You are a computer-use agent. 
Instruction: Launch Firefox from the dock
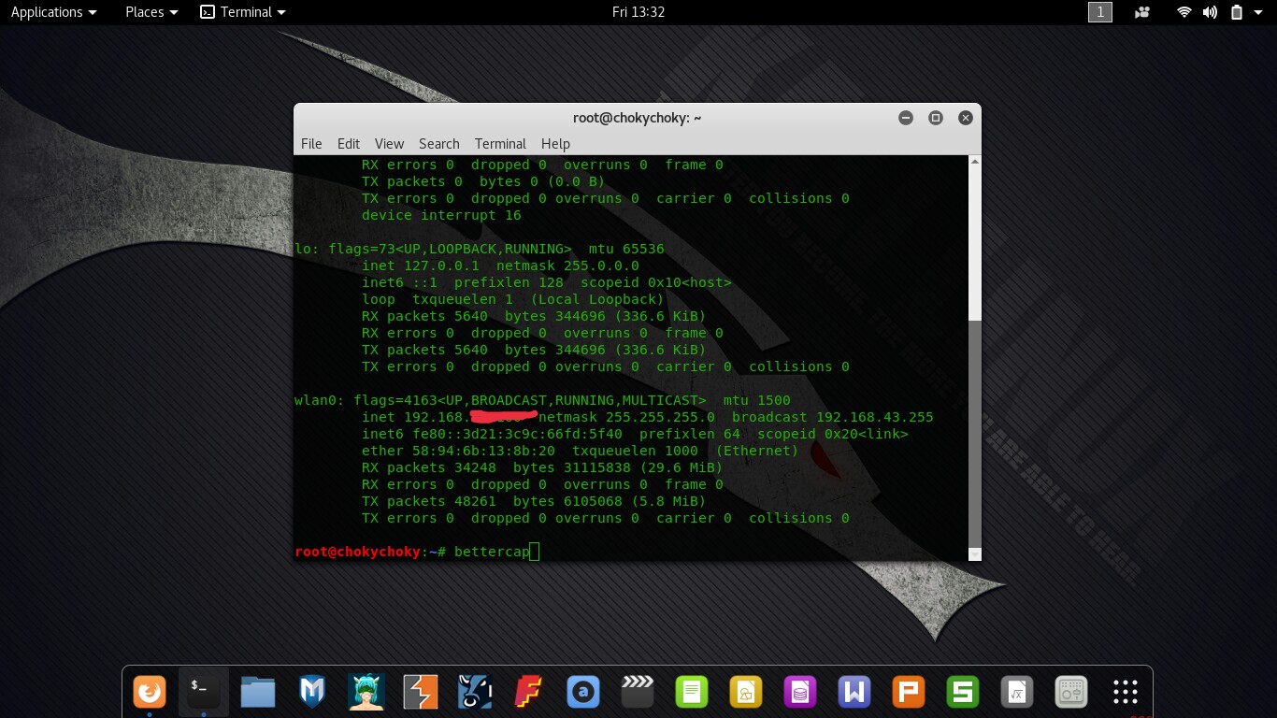point(150,692)
